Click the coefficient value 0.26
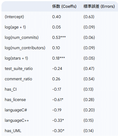 click(x=56, y=79)
